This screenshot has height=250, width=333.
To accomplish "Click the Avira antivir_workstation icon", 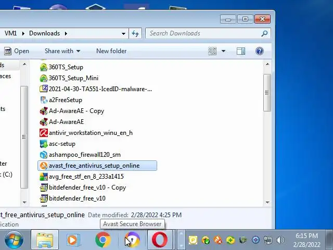I will (44, 133).
